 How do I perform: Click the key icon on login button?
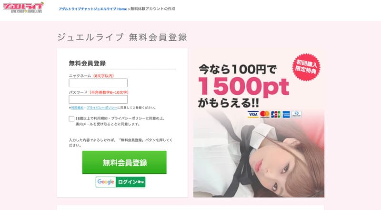(140, 182)
